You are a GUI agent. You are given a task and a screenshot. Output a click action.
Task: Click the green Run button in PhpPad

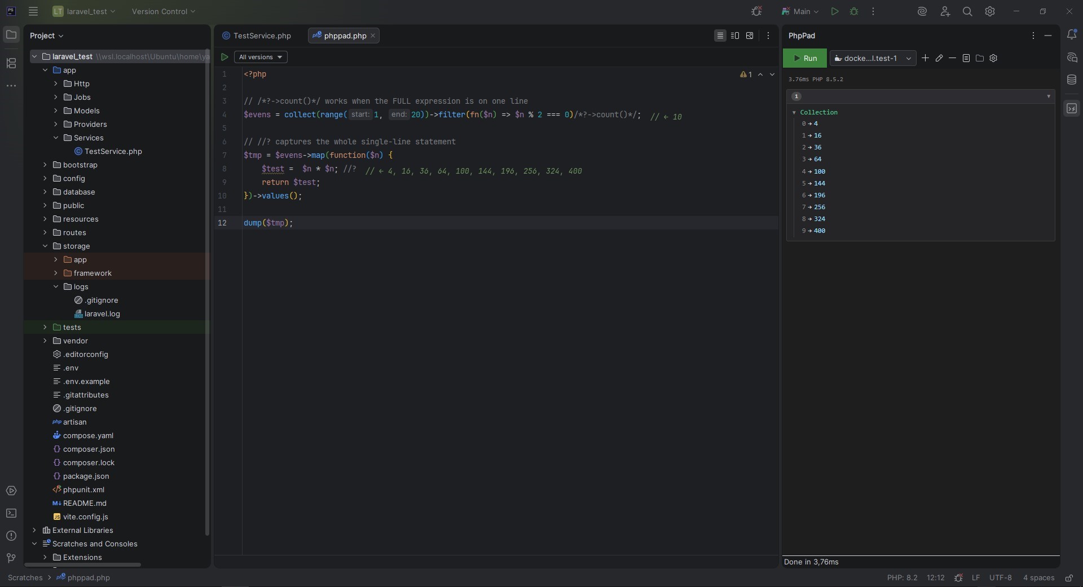tap(804, 58)
